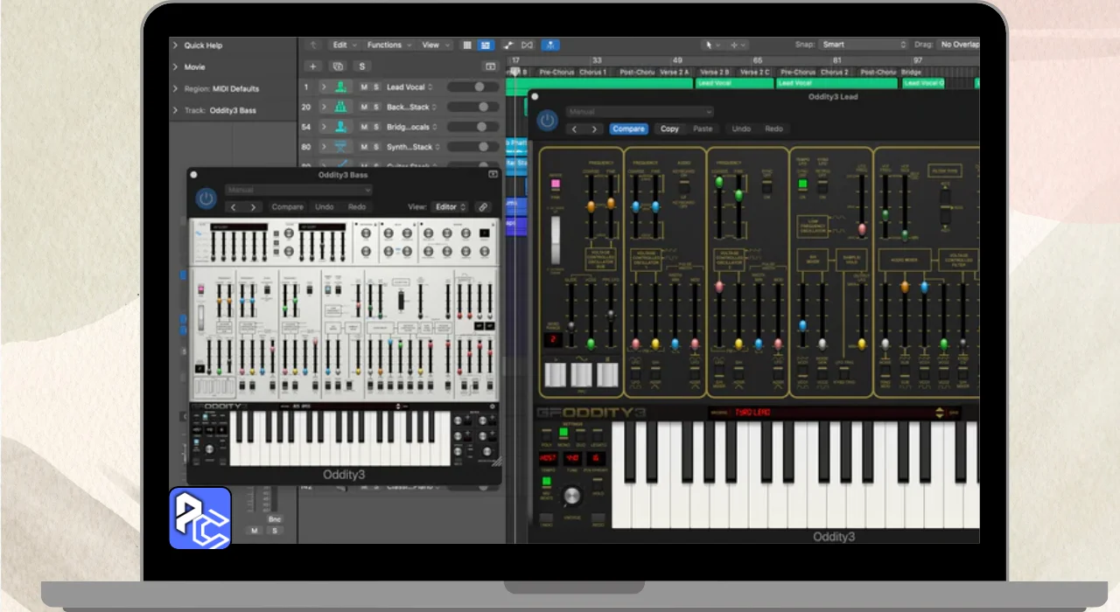
Task: Solo the Back...Stack track
Action: pyautogui.click(x=375, y=107)
